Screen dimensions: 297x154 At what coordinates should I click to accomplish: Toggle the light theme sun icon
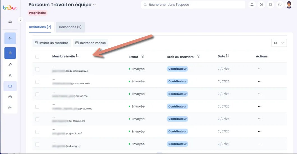click(270, 4)
